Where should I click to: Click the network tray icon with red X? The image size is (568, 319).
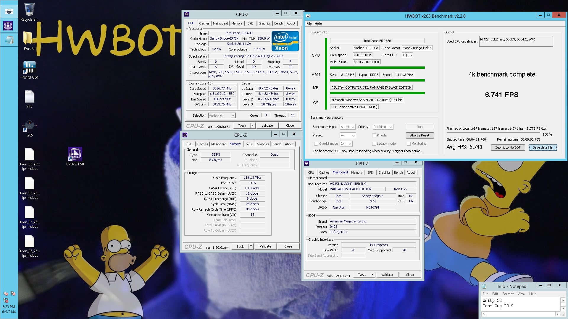tap(6, 300)
